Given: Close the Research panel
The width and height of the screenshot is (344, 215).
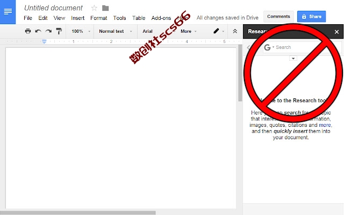Looking at the screenshot, I should [x=337, y=32].
